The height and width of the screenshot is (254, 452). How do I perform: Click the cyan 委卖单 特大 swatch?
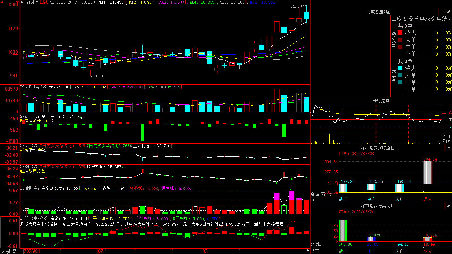(400, 68)
